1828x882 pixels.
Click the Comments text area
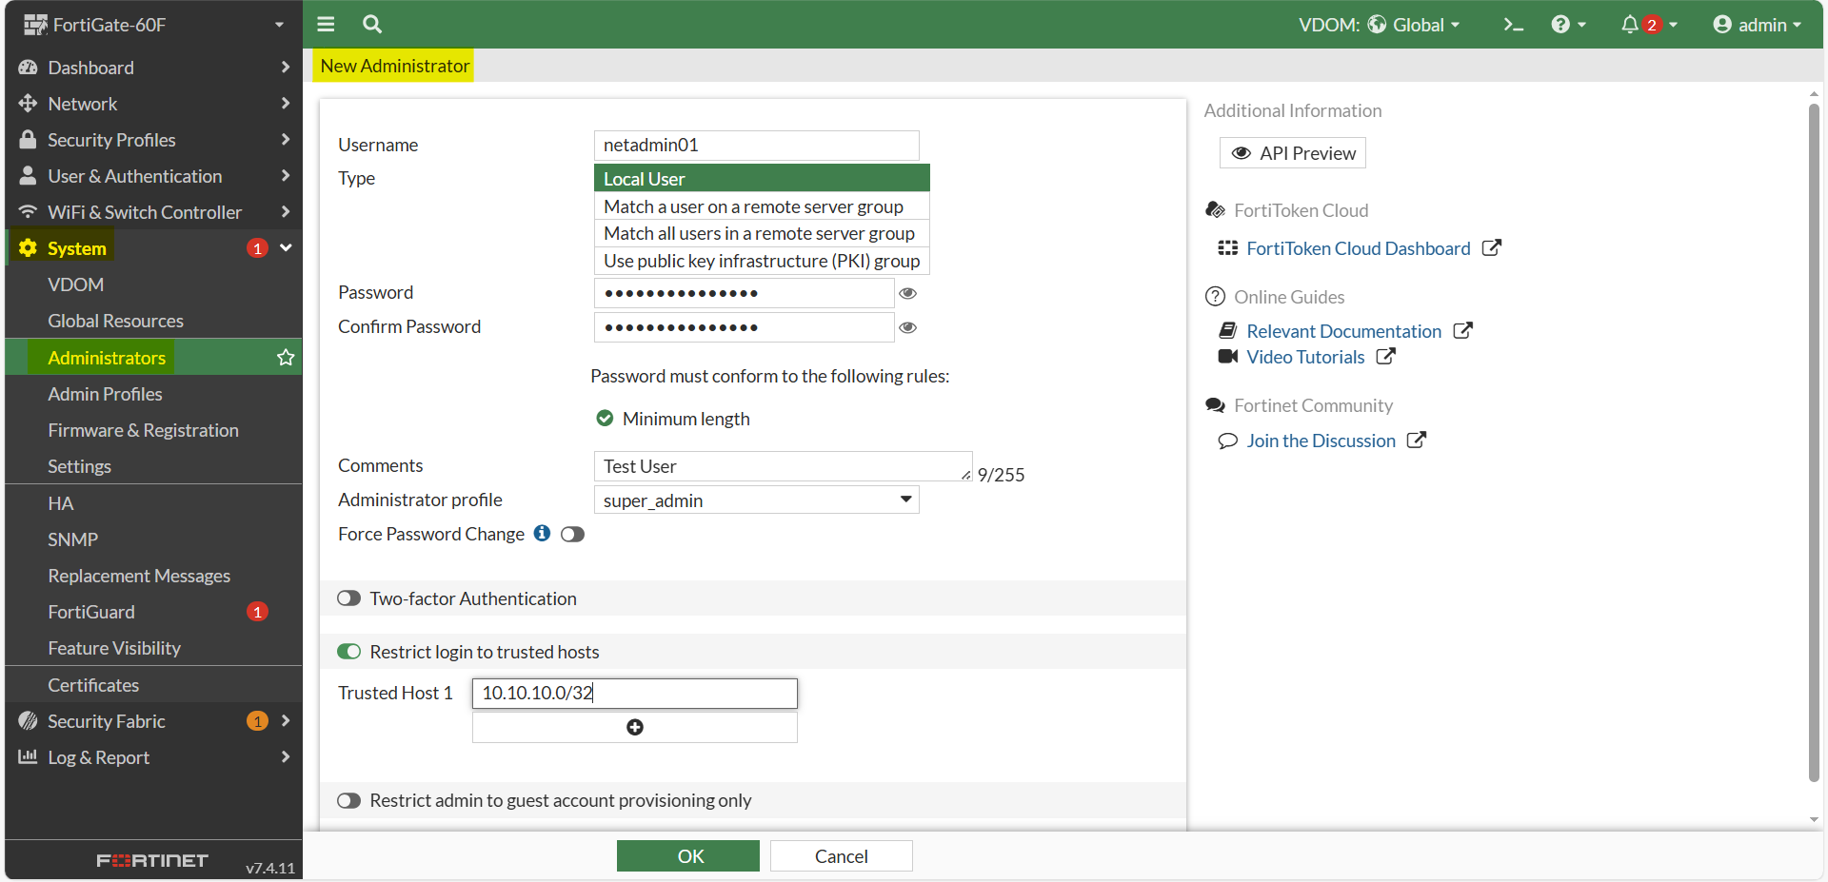[784, 466]
